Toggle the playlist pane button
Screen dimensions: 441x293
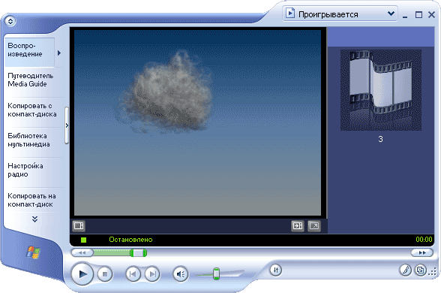(298, 225)
